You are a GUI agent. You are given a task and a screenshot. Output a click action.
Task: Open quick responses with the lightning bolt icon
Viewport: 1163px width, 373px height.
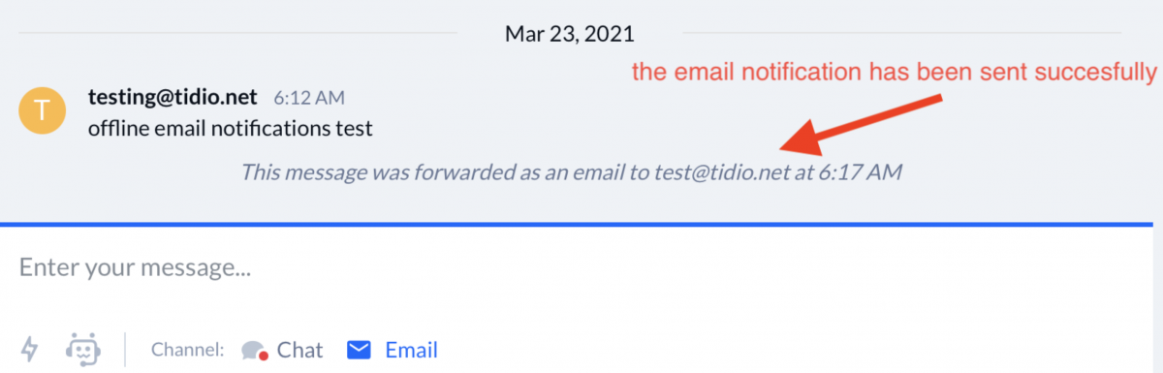30,349
